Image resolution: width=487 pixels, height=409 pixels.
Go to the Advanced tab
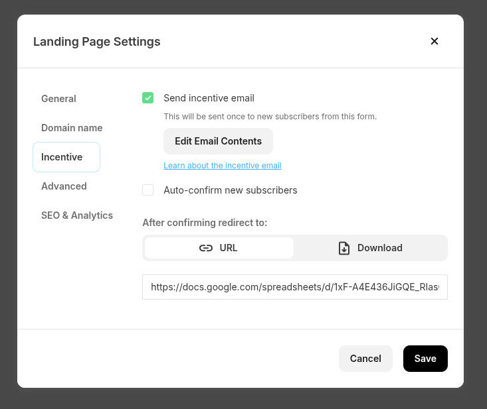[64, 186]
